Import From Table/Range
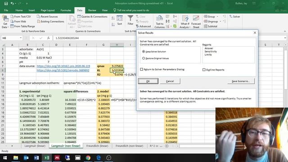Screen dimensions: 288x162 [x=22, y=26]
